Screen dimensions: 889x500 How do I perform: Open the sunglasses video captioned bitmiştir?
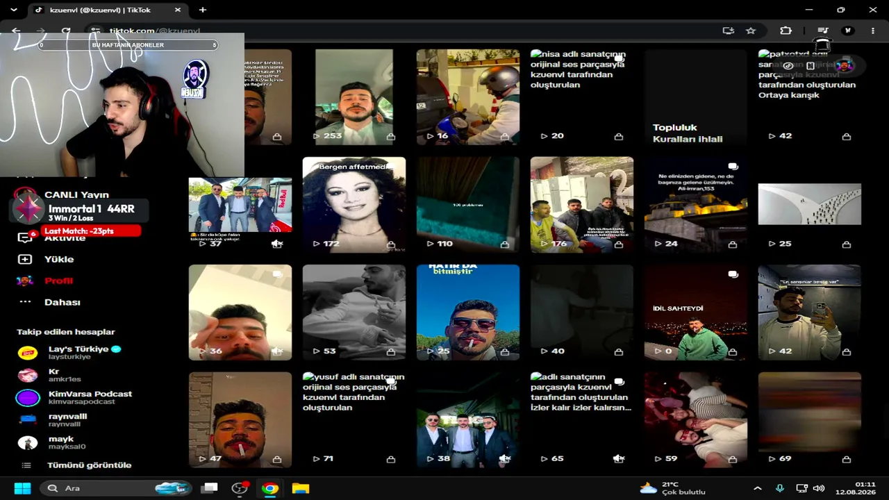(x=468, y=312)
